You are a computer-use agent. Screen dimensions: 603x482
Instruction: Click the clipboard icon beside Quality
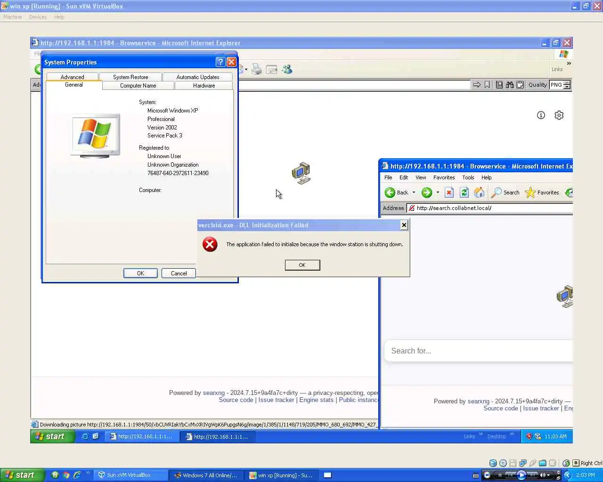click(520, 85)
